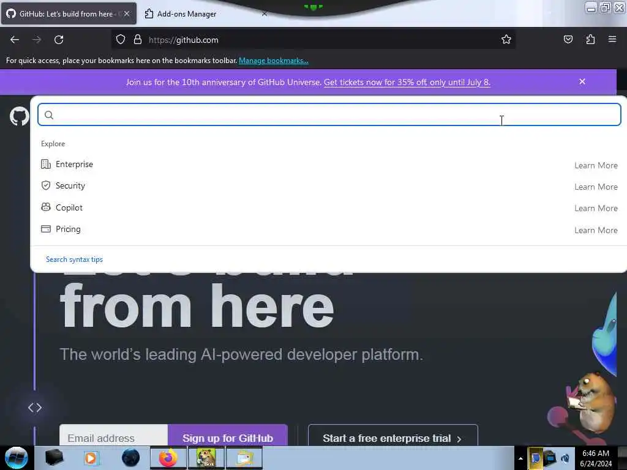The height and width of the screenshot is (470, 627).
Task: Click the Copilot icon in Explore list
Action: coord(45,207)
